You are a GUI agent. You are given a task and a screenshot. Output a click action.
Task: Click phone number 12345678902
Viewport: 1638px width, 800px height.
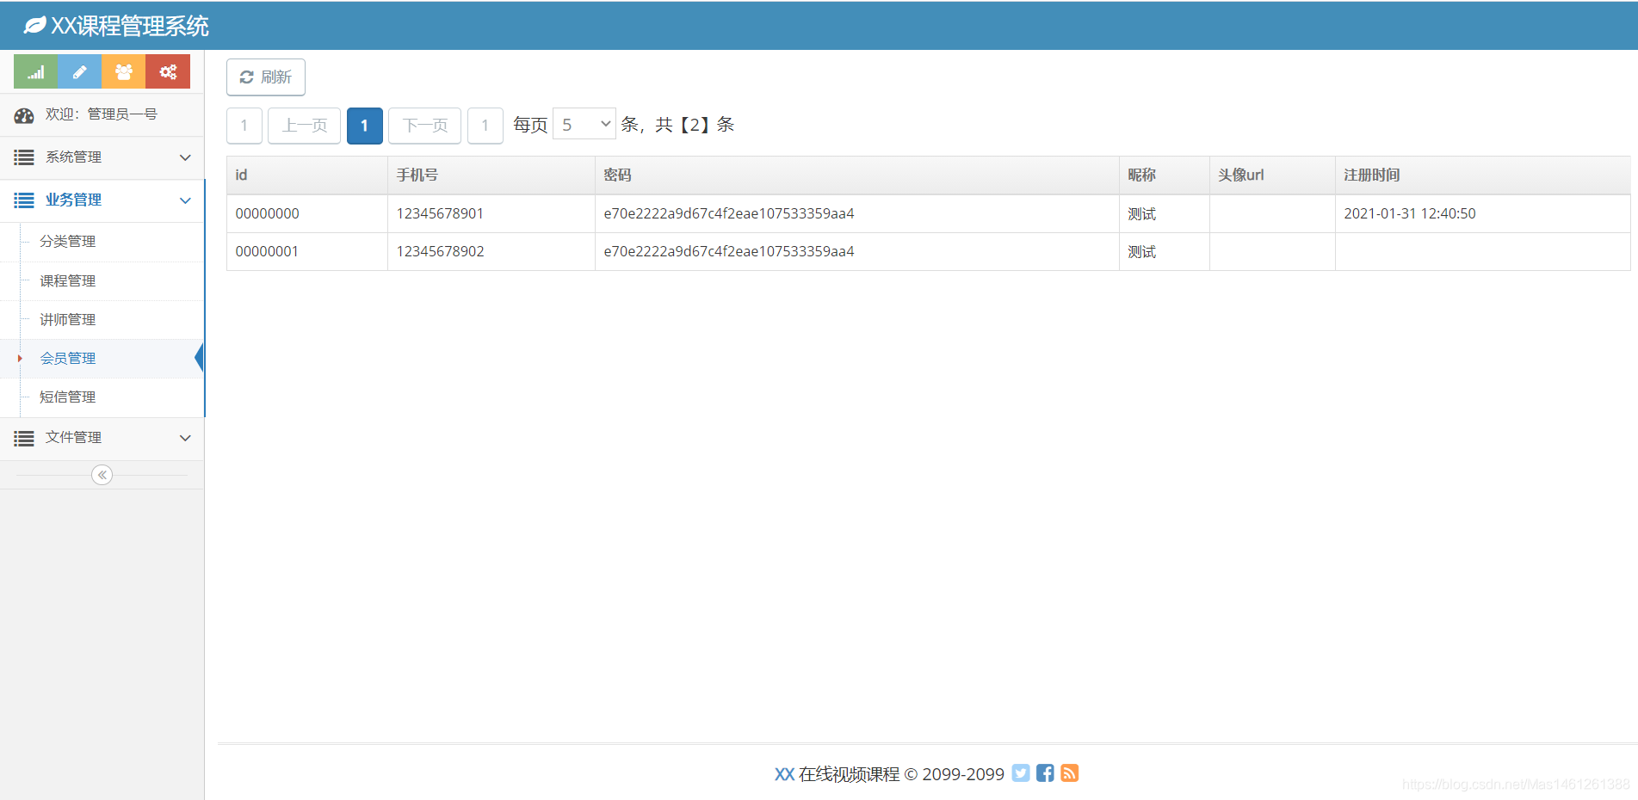(x=440, y=252)
